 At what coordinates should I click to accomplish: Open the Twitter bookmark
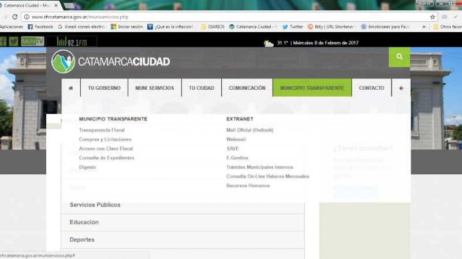pos(293,26)
